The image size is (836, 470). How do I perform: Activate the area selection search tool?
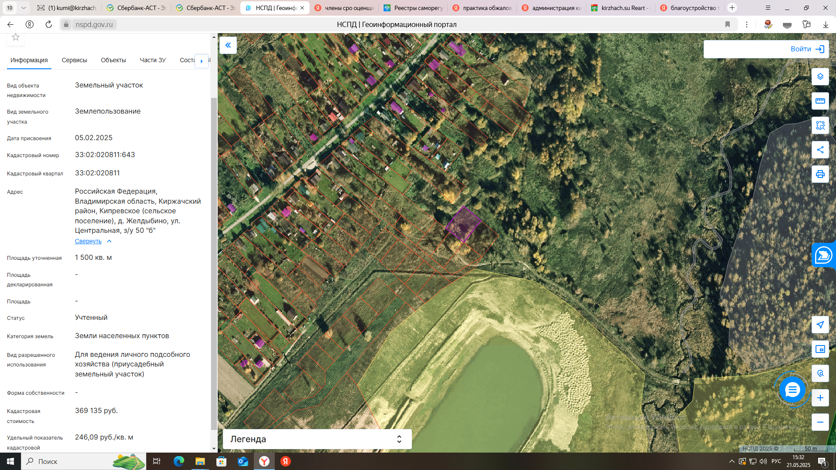820,125
